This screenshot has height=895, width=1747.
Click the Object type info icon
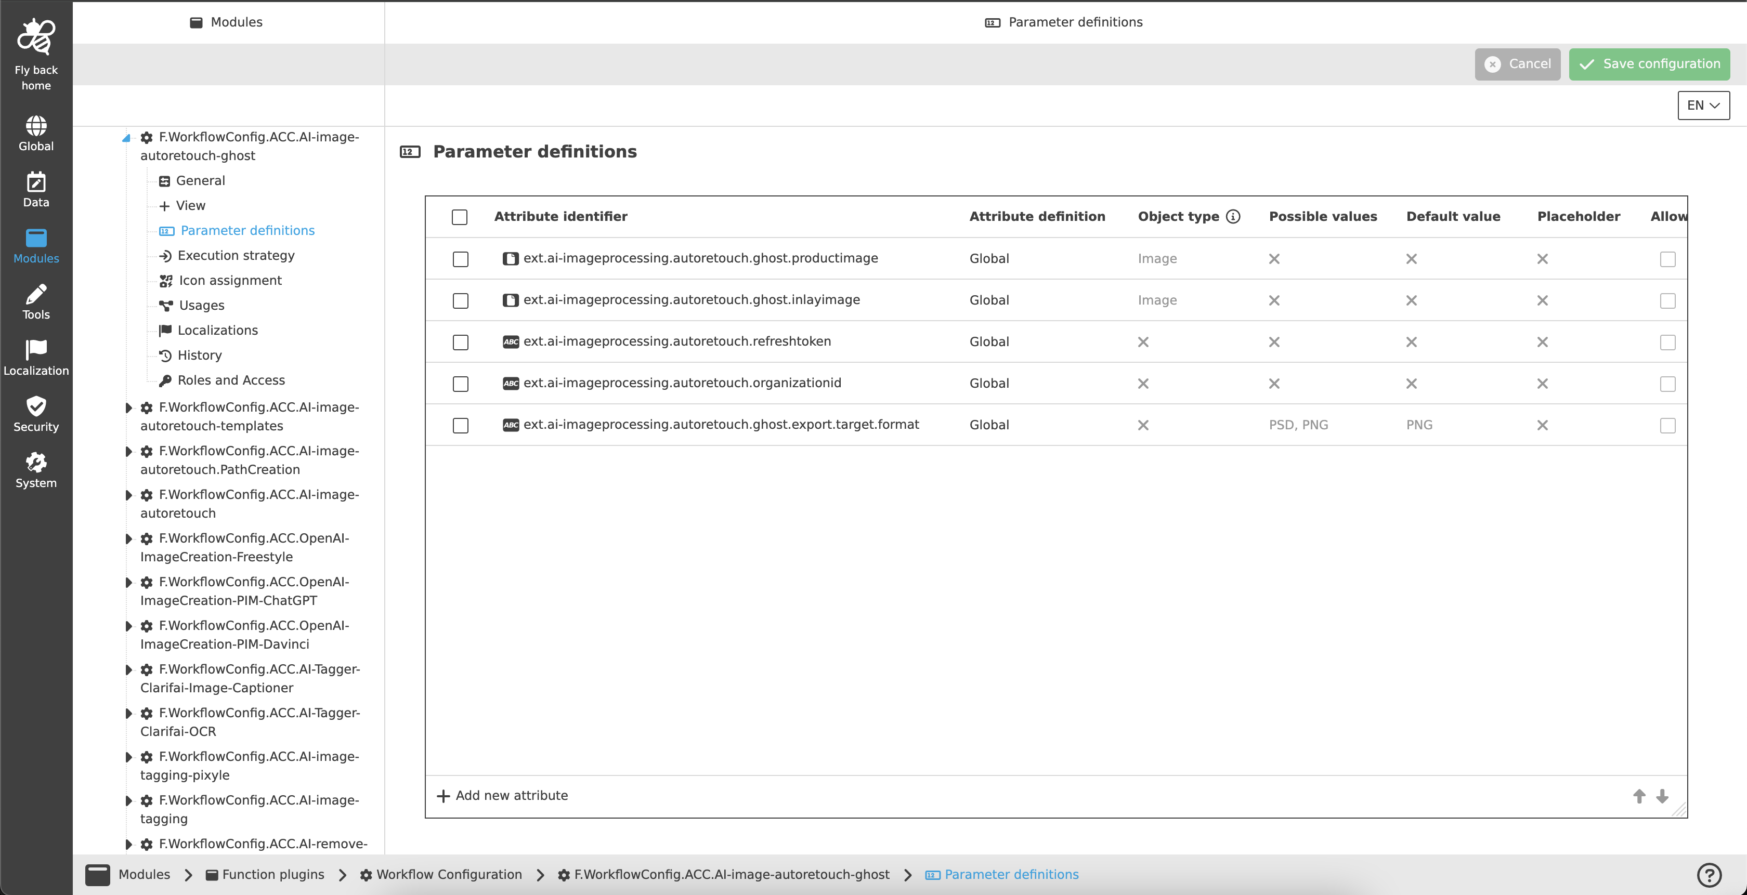click(1233, 216)
